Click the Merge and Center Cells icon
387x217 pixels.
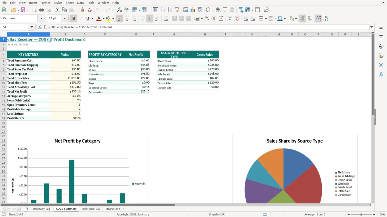pyautogui.click(x=174, y=19)
